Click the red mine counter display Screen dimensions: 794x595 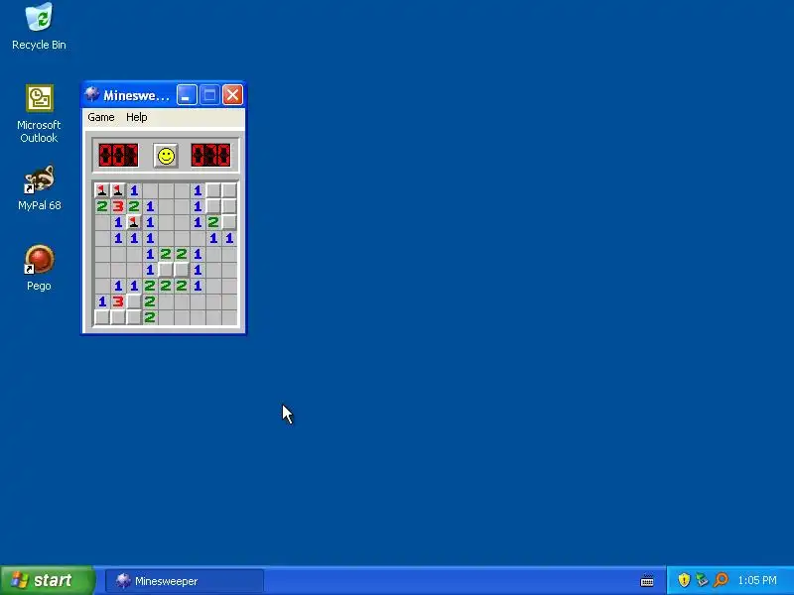(118, 156)
